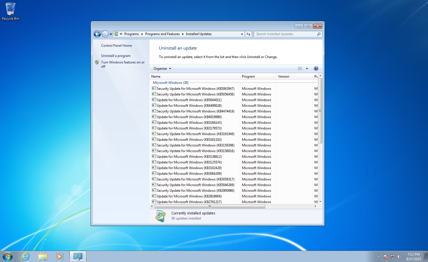
Task: Click the icon of Update KB3179573
Action: (154, 128)
